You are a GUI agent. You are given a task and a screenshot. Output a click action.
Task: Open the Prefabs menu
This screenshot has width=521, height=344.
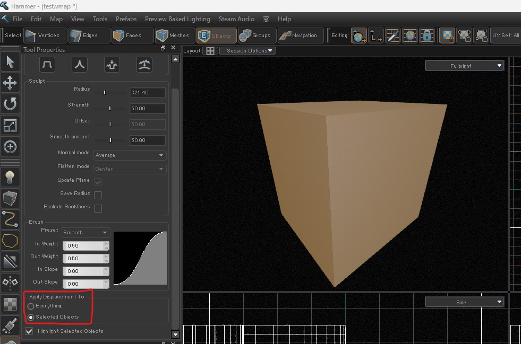click(126, 19)
